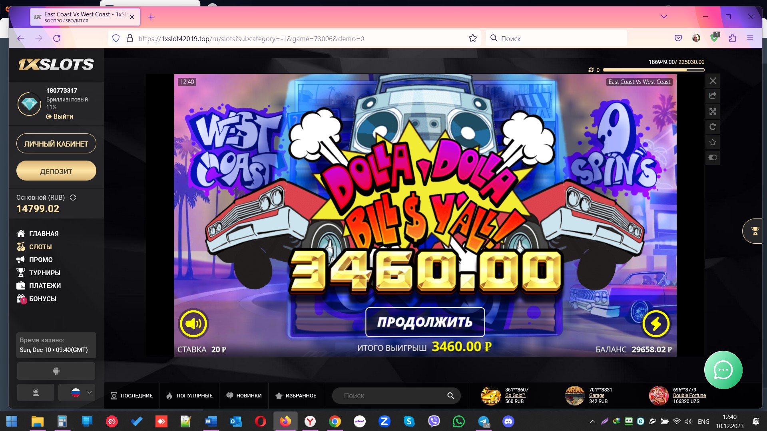Bookmark this page with star icon
The image size is (767, 431).
473,38
